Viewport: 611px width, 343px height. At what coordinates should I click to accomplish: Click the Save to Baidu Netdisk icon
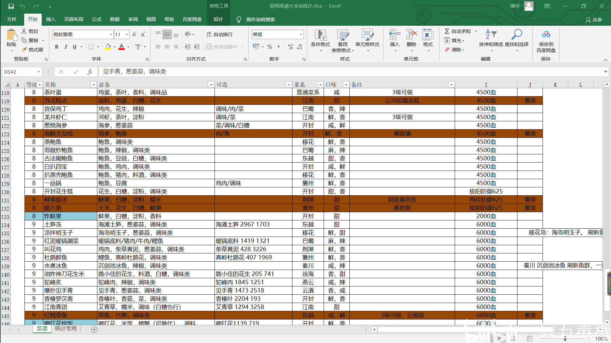pos(546,34)
